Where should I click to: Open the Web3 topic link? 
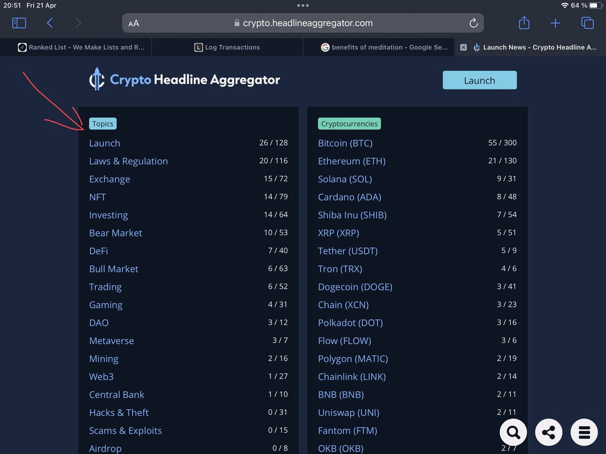102,377
